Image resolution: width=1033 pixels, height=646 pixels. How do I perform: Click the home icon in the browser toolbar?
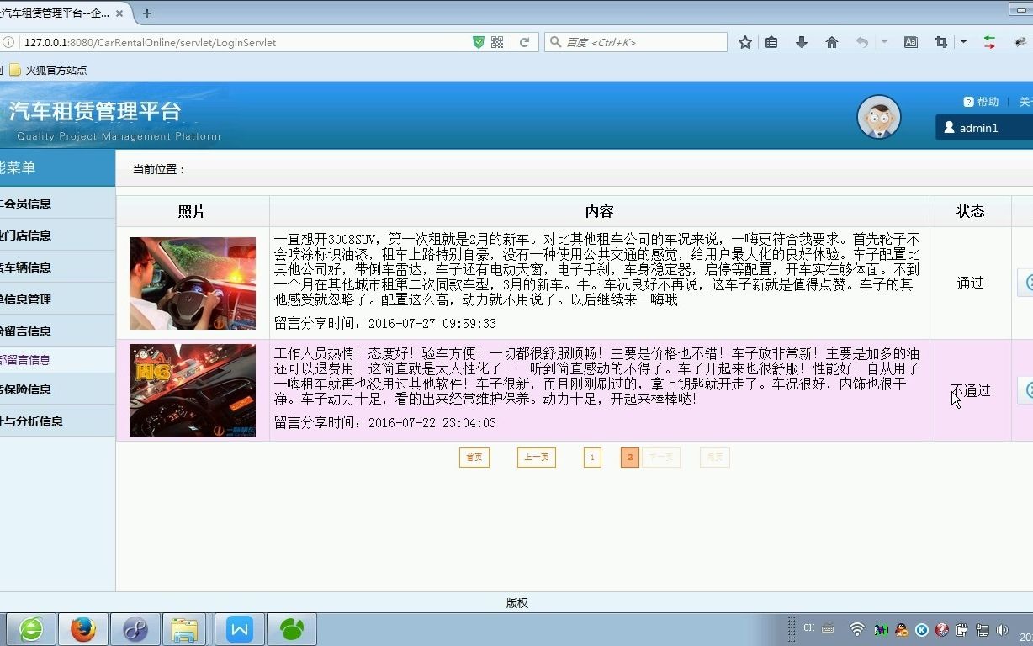click(x=829, y=41)
